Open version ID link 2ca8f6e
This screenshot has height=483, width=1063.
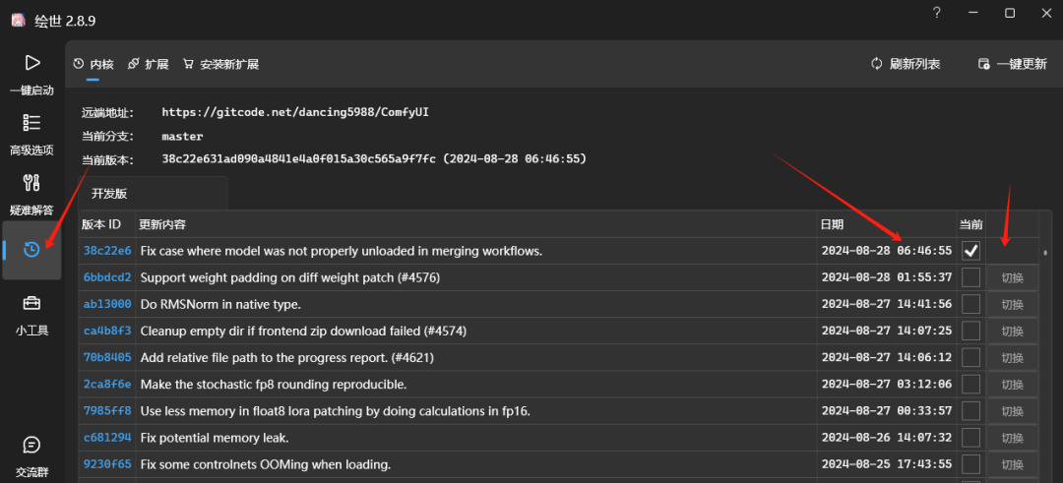click(107, 384)
